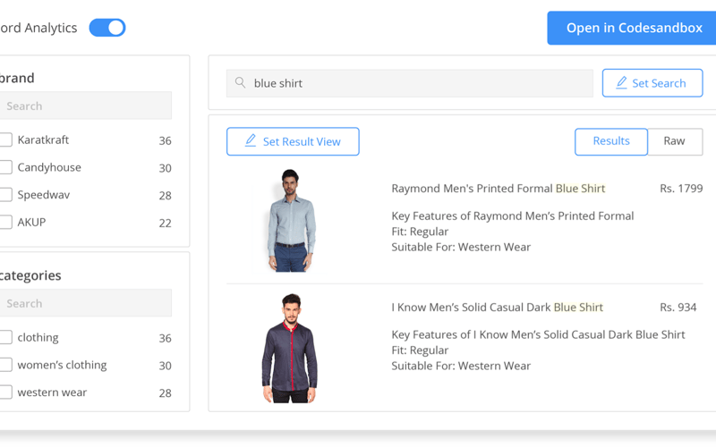Click the brand panel heading
Viewport: 716px width, 447px height.
17,78
